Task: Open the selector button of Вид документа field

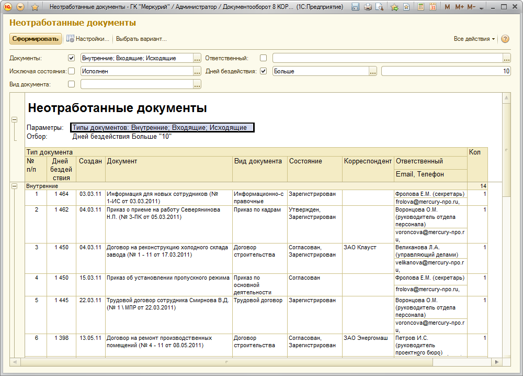Action: pyautogui.click(x=197, y=84)
